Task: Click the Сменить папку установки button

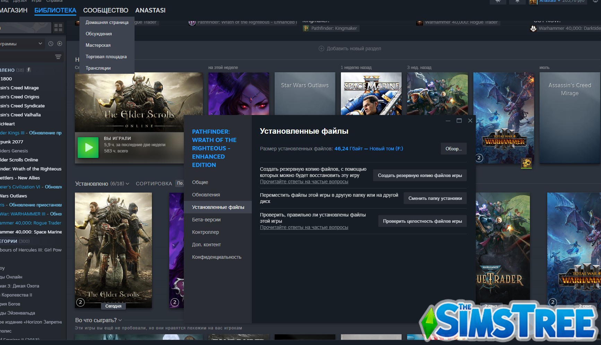Action: (435, 198)
